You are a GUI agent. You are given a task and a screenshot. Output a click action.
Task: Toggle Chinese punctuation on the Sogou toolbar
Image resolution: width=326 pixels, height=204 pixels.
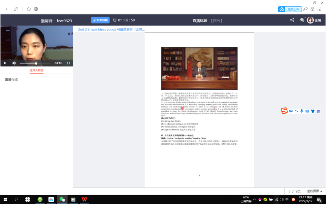click(x=296, y=111)
